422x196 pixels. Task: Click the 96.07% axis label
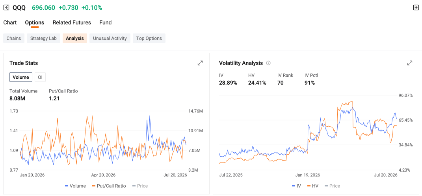click(x=405, y=96)
